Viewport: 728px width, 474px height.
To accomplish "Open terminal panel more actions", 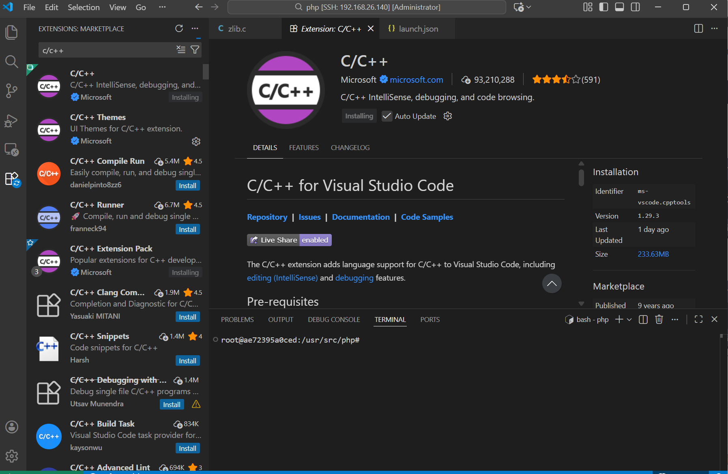I will 675,320.
